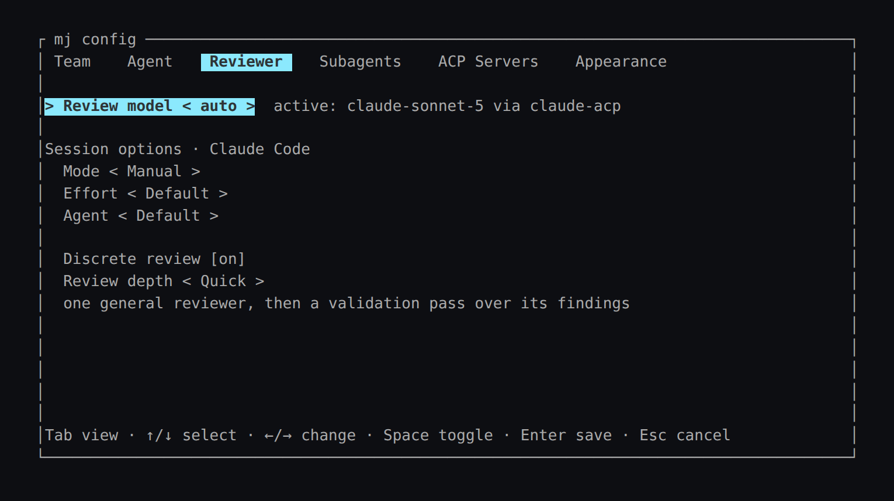Click the right arrow of Agent Default option

pos(214,216)
